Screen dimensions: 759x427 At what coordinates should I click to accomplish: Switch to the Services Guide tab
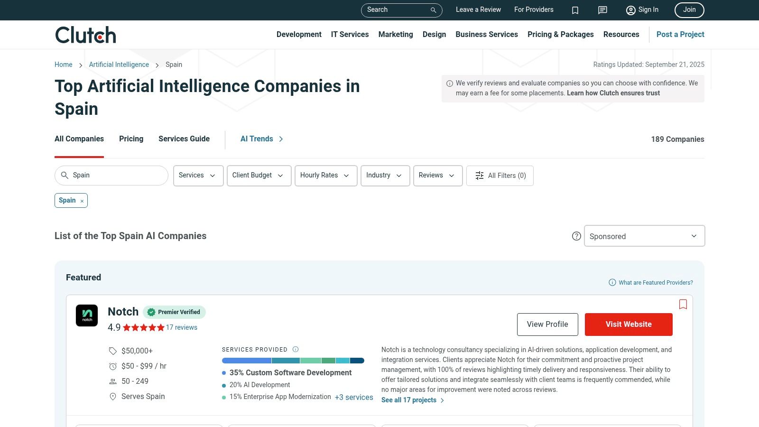pos(184,139)
